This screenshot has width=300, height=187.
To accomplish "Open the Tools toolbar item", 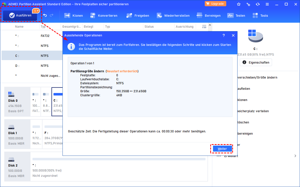I will click(x=260, y=15).
